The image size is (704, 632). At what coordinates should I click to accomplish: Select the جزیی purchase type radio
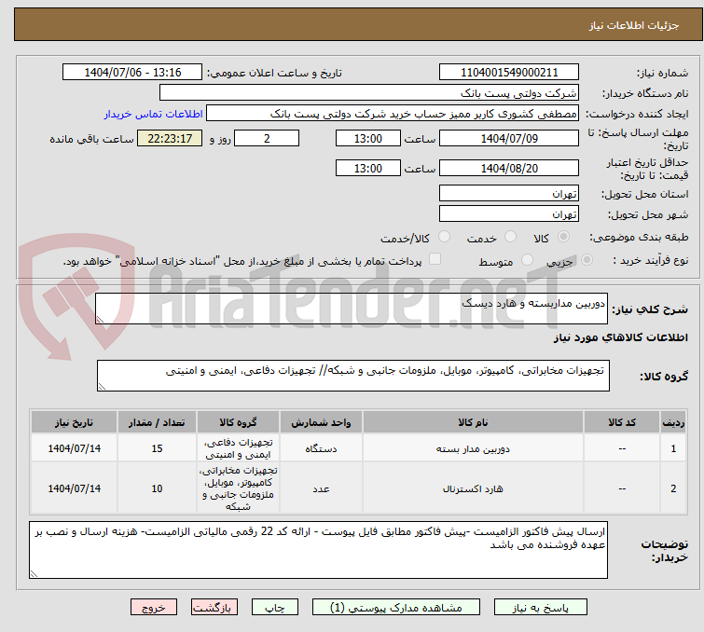click(587, 260)
